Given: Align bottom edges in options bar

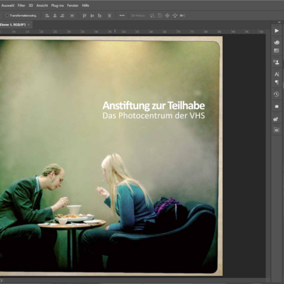Looking at the screenshot, I should click(100, 16).
